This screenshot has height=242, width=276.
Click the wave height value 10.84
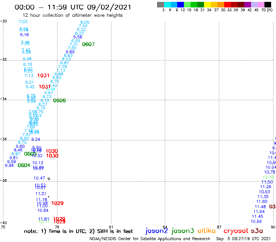[x=43, y=210]
